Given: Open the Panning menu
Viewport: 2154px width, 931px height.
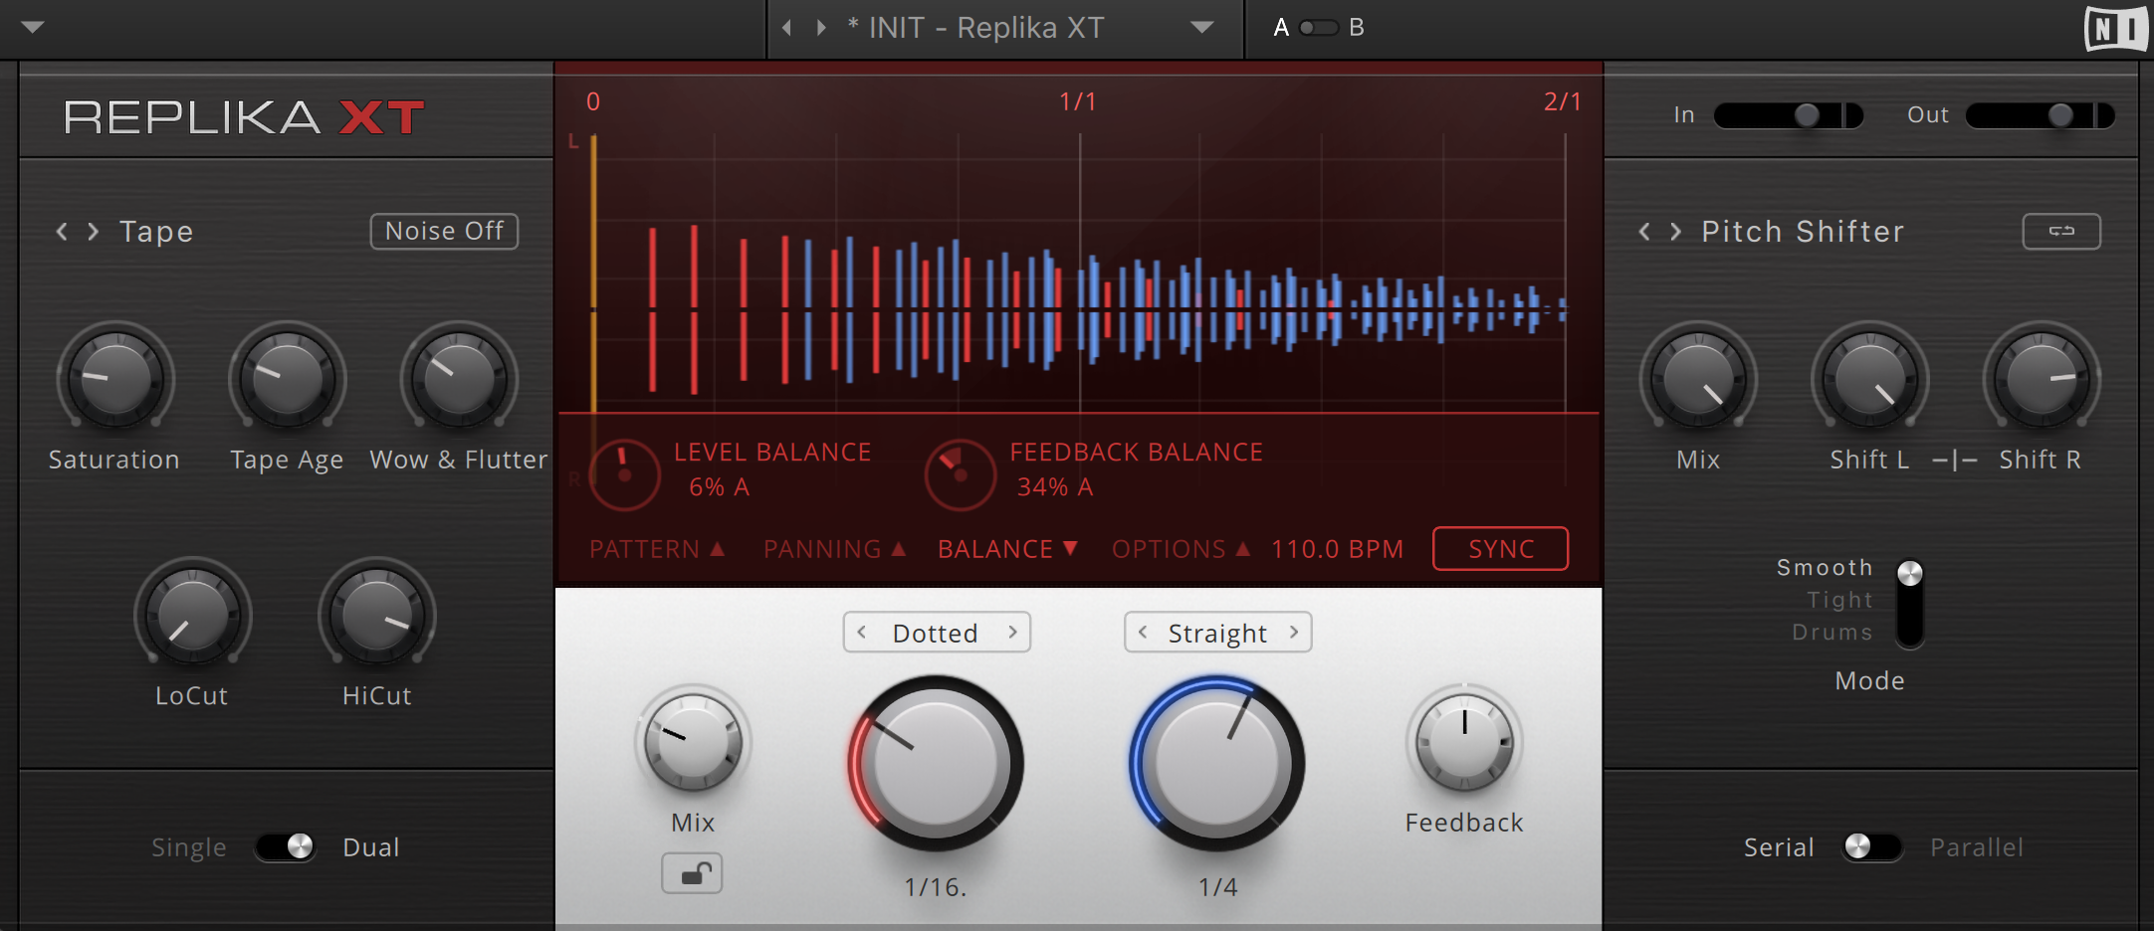Looking at the screenshot, I should pos(833,548).
